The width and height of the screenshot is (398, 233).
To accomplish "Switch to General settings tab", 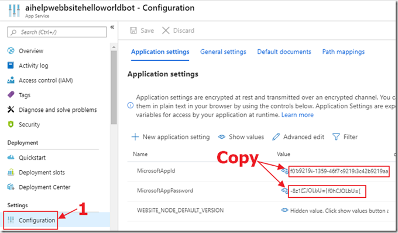I will [x=223, y=52].
